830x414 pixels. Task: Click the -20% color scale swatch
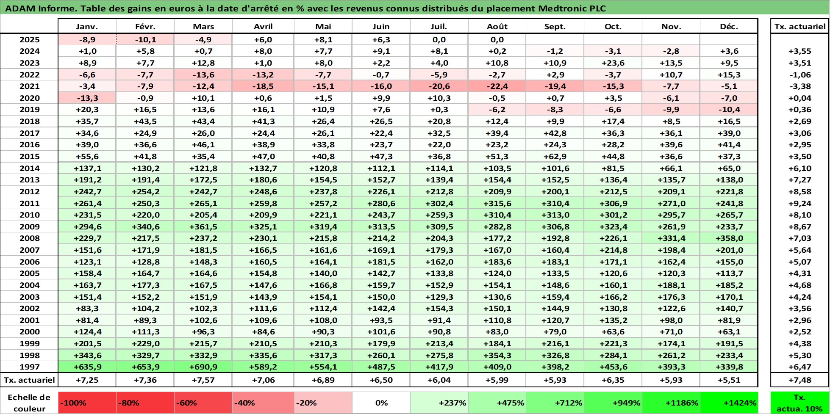pyautogui.click(x=323, y=403)
